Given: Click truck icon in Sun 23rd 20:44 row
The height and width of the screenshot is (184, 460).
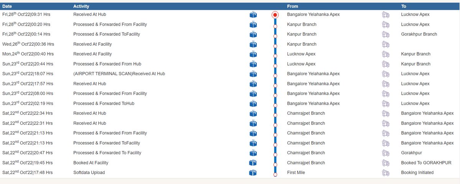Looking at the screenshot, I should click(386, 64).
